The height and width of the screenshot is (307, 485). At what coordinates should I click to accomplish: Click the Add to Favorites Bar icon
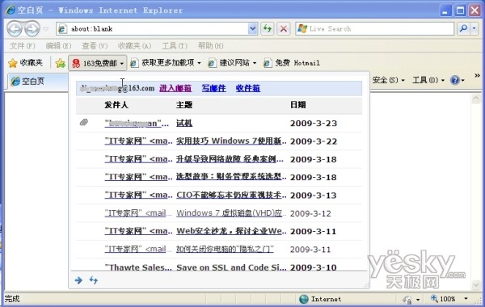tap(61, 63)
